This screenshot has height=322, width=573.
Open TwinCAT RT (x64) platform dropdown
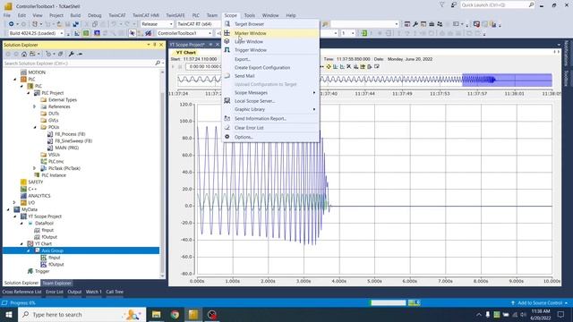point(198,24)
